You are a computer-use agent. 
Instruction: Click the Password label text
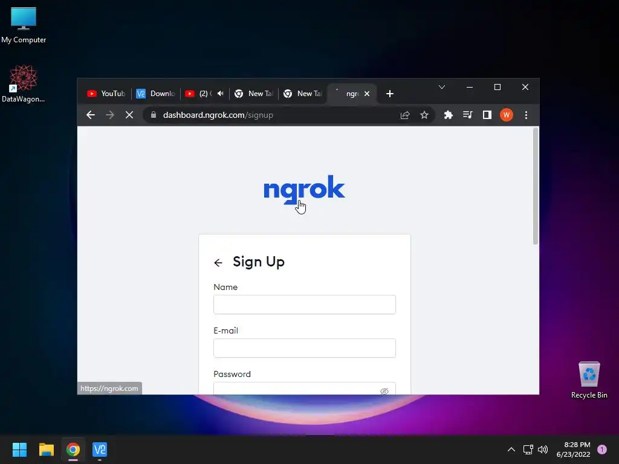click(232, 374)
